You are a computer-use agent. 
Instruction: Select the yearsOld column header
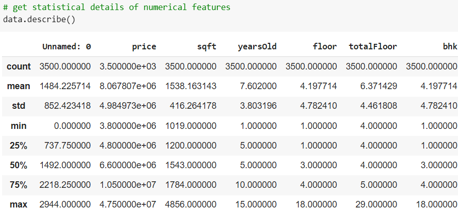tap(257, 47)
